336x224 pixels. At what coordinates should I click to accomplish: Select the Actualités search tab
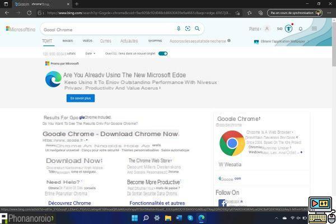(129, 41)
